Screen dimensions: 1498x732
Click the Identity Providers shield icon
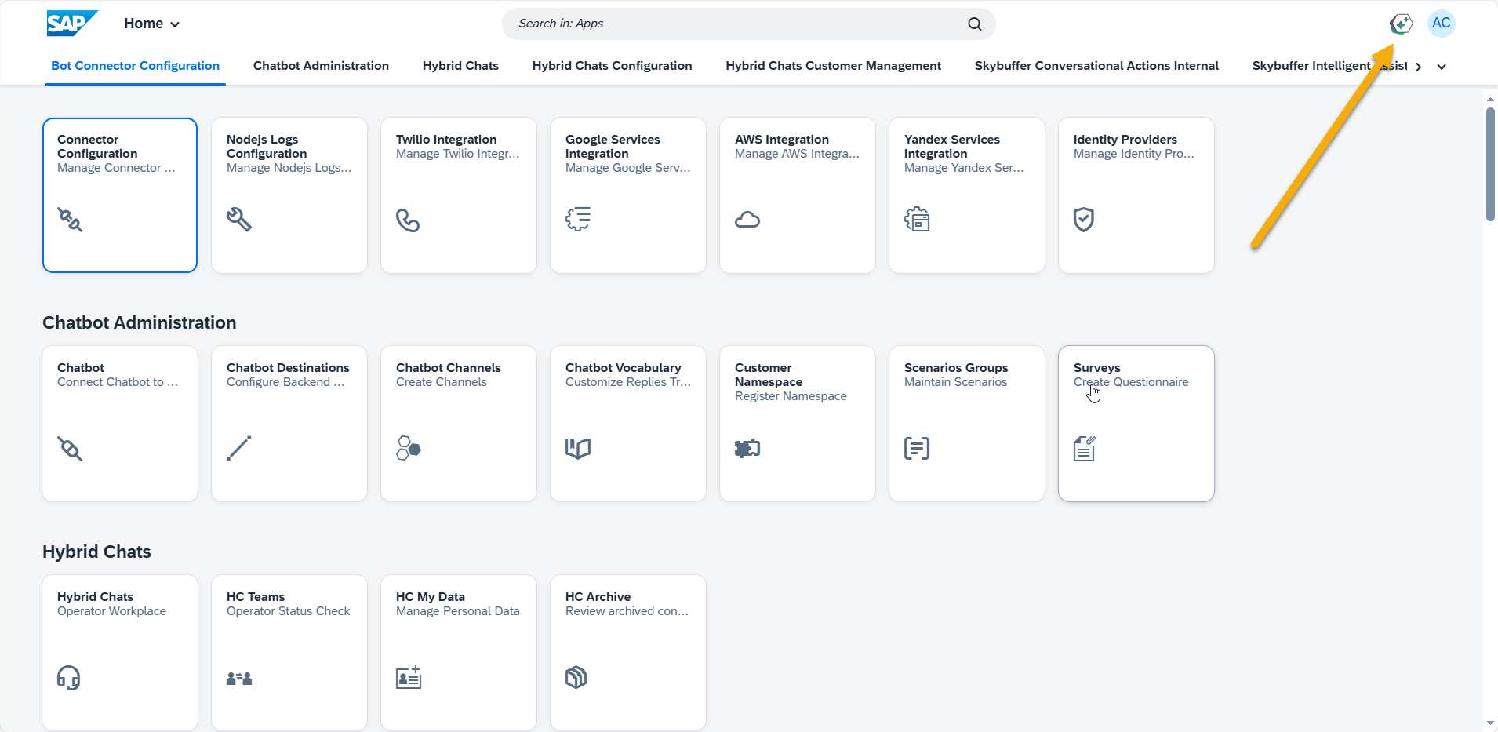[1083, 220]
